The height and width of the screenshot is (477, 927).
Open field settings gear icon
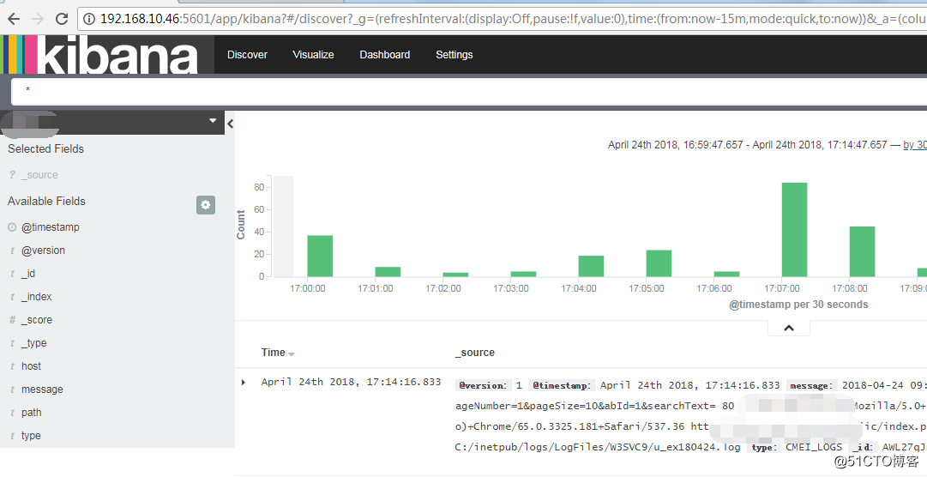click(x=206, y=205)
